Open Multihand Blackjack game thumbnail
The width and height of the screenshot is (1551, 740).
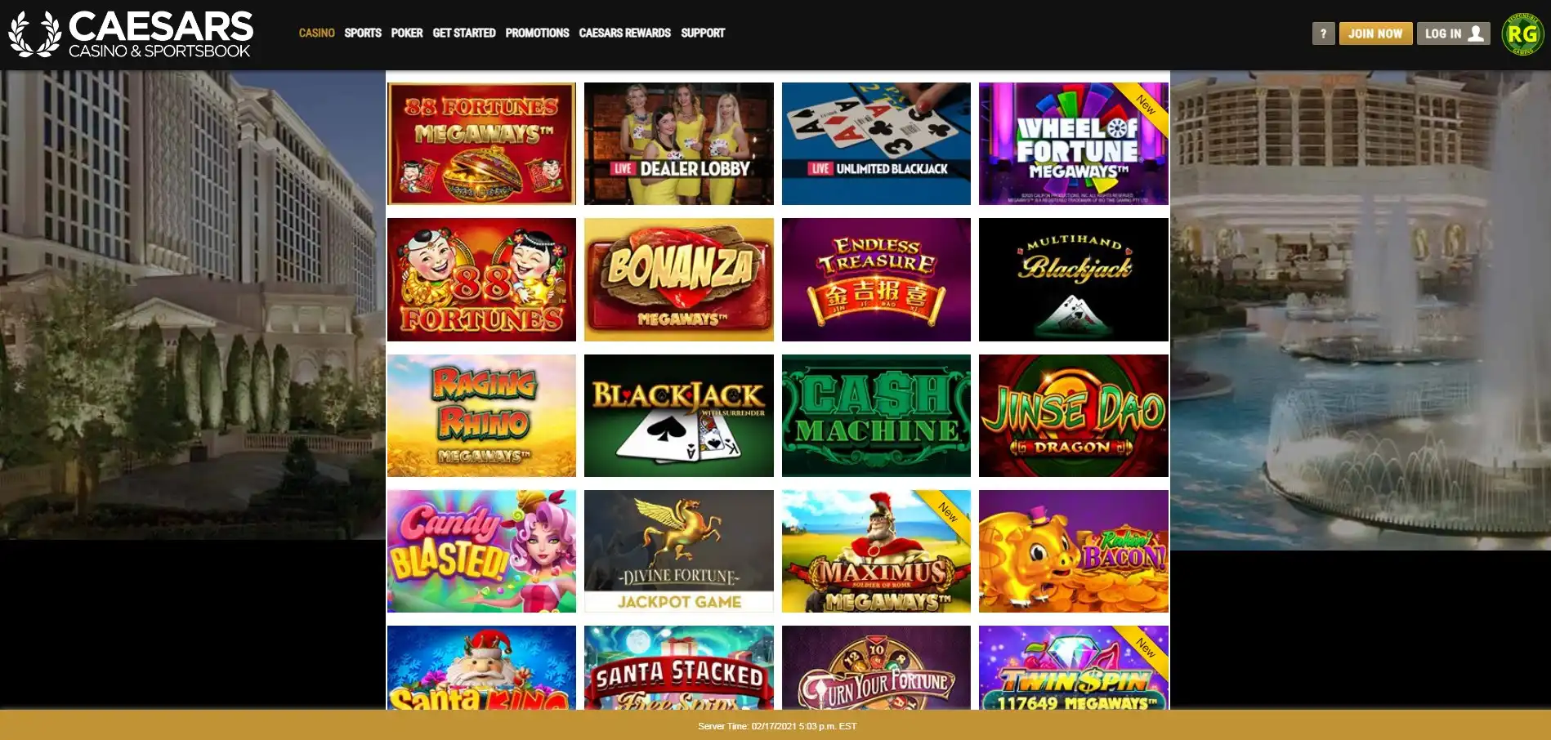click(x=1074, y=279)
